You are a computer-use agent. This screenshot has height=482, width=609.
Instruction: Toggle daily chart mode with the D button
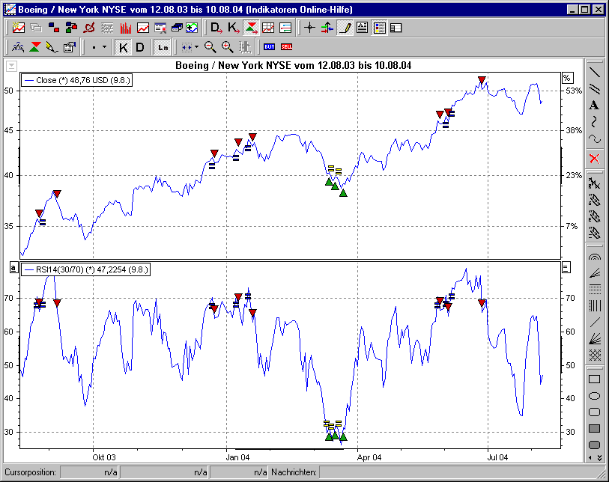pyautogui.click(x=140, y=46)
